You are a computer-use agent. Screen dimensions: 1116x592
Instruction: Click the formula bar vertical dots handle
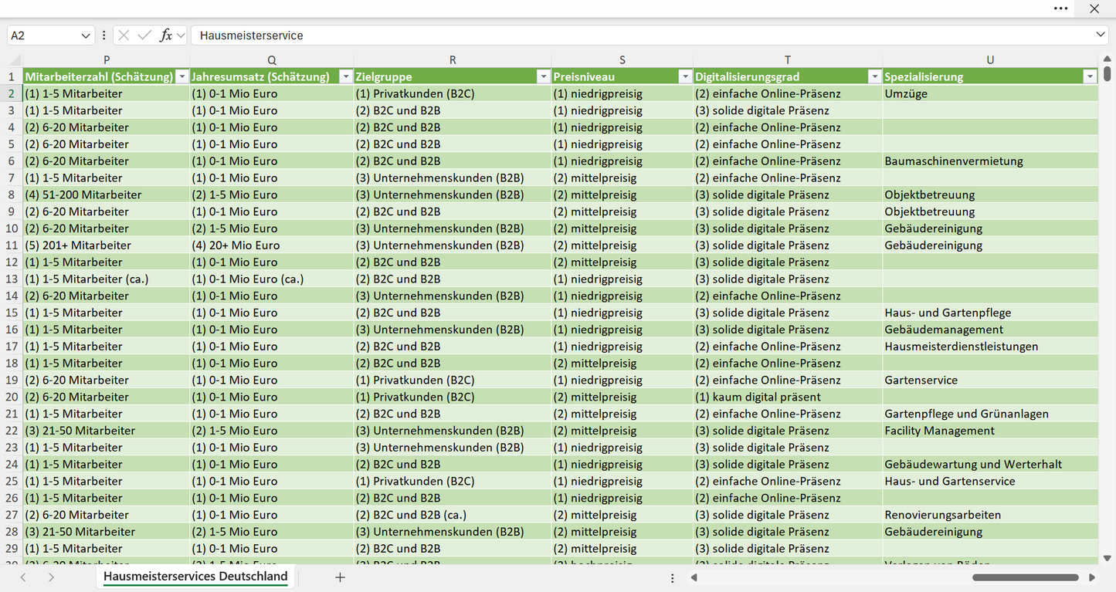click(104, 36)
